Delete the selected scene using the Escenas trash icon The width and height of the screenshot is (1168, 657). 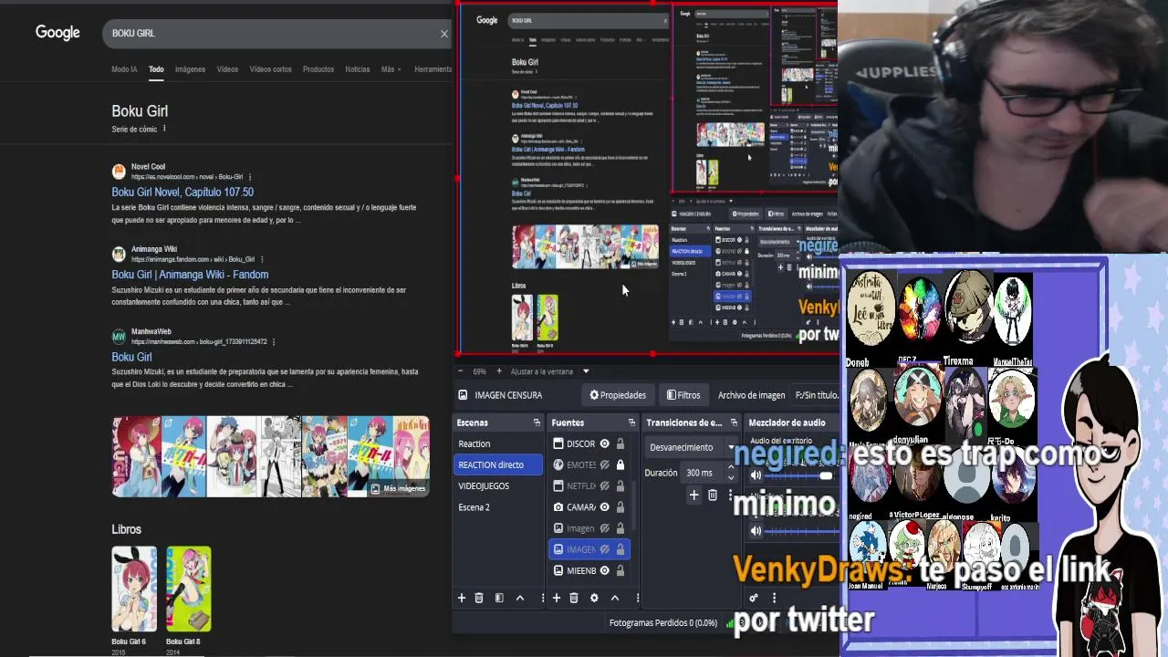(x=479, y=598)
